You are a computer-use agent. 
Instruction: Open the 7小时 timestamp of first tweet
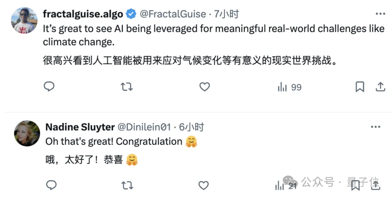tap(226, 14)
